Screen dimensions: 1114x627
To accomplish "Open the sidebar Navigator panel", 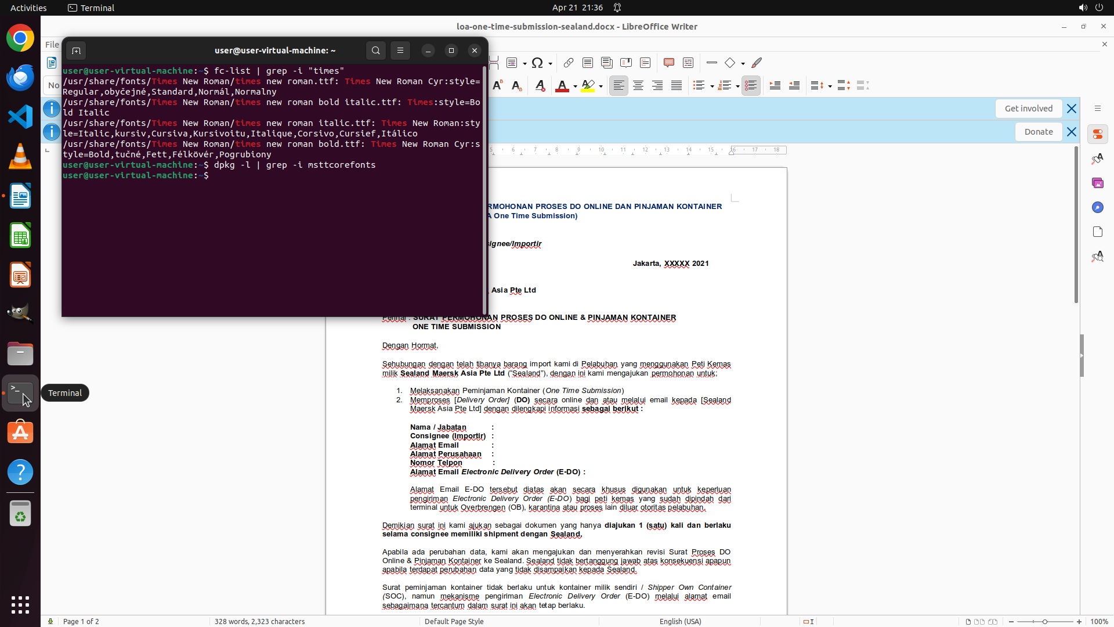I will (x=1097, y=208).
